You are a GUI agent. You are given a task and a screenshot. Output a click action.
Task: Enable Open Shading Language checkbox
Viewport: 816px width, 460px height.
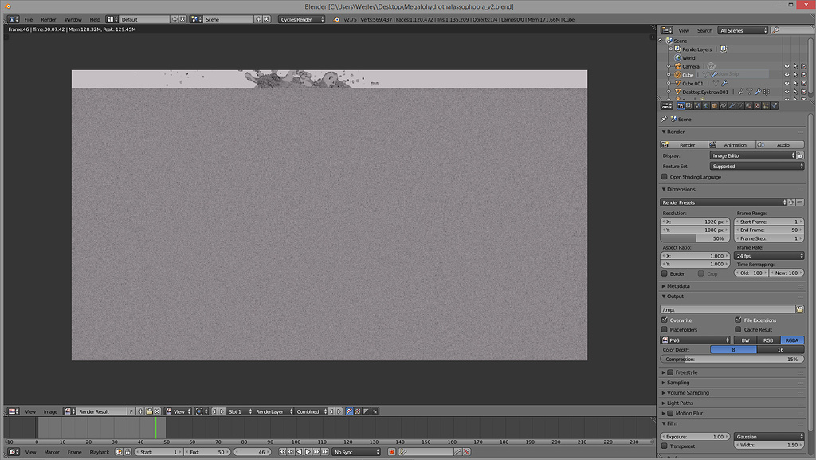pyautogui.click(x=665, y=177)
